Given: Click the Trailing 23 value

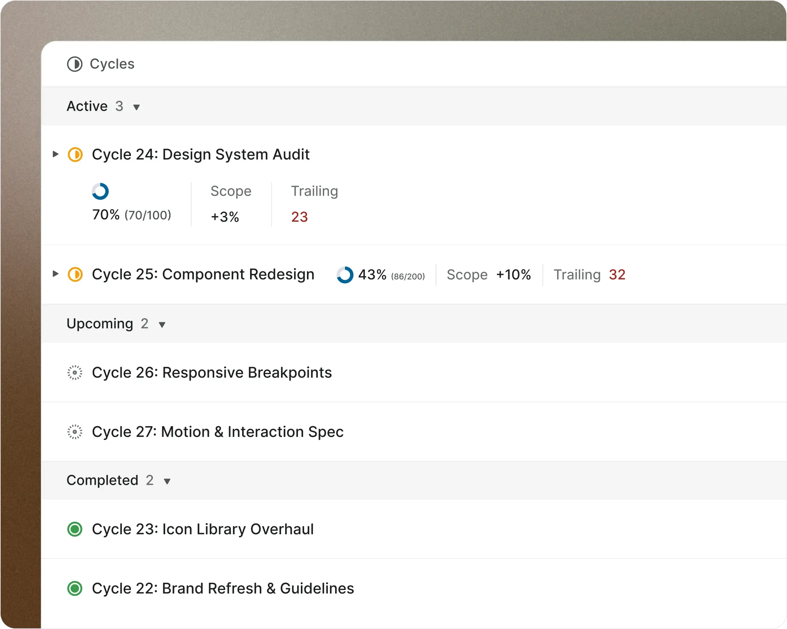Looking at the screenshot, I should tap(300, 217).
